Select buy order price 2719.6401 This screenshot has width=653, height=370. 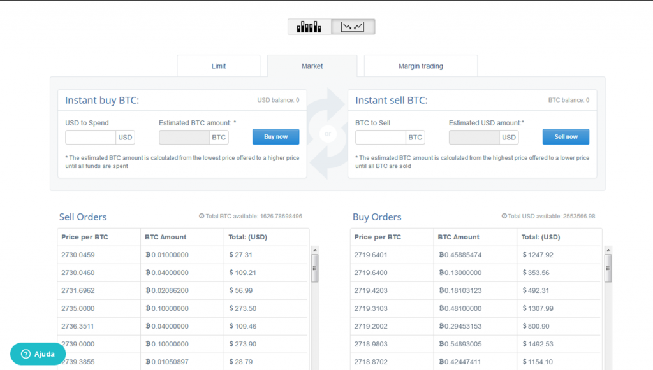coord(371,255)
